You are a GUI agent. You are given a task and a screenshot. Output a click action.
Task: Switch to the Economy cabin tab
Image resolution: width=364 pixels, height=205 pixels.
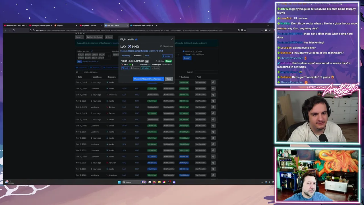tap(126, 56)
